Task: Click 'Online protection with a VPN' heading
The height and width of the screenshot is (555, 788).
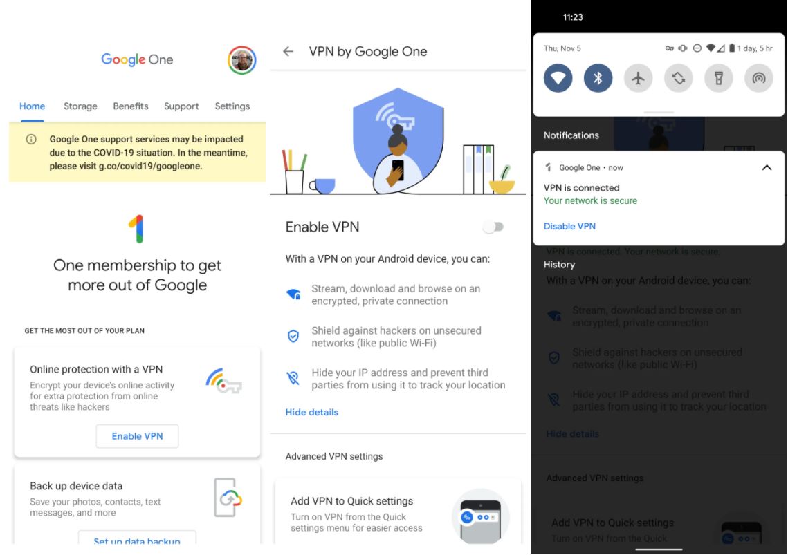Action: [96, 369]
